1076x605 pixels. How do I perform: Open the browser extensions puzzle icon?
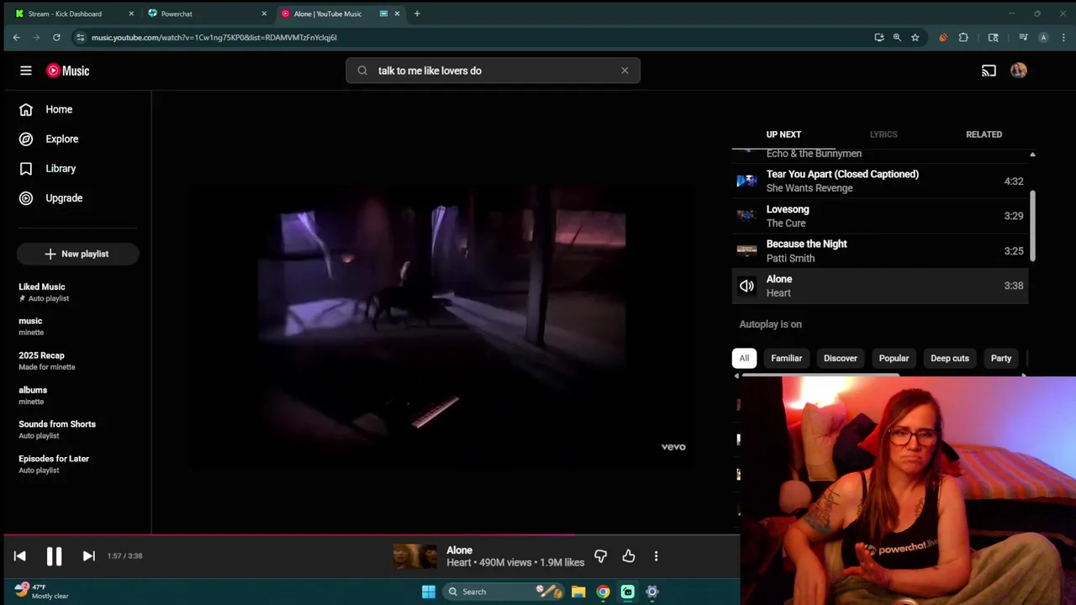coord(963,37)
